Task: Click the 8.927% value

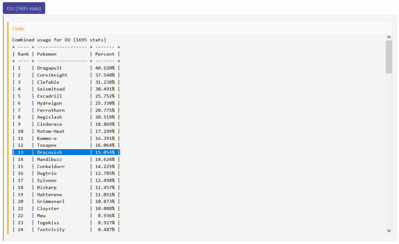Action: [x=106, y=223]
